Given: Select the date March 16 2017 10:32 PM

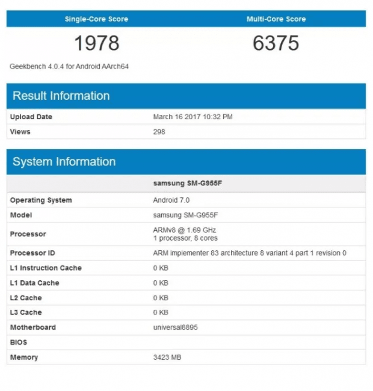Looking at the screenshot, I should tap(193, 117).
